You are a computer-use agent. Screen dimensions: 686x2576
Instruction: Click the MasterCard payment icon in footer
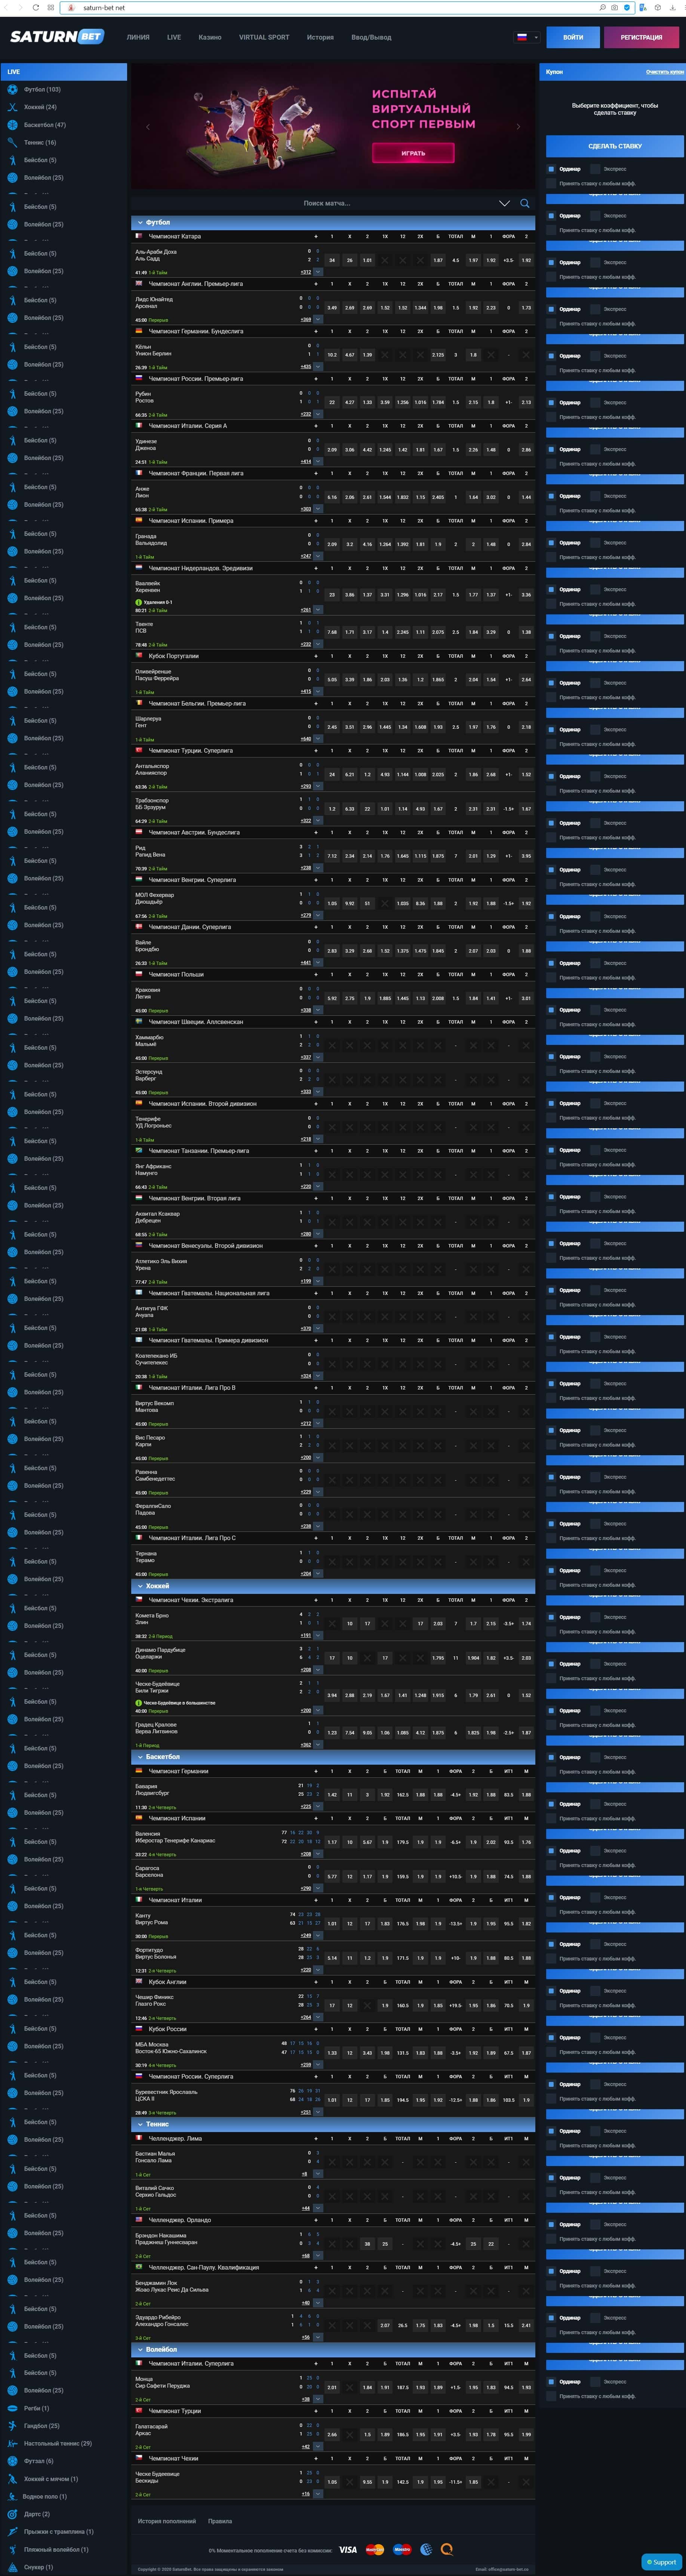point(375,2549)
